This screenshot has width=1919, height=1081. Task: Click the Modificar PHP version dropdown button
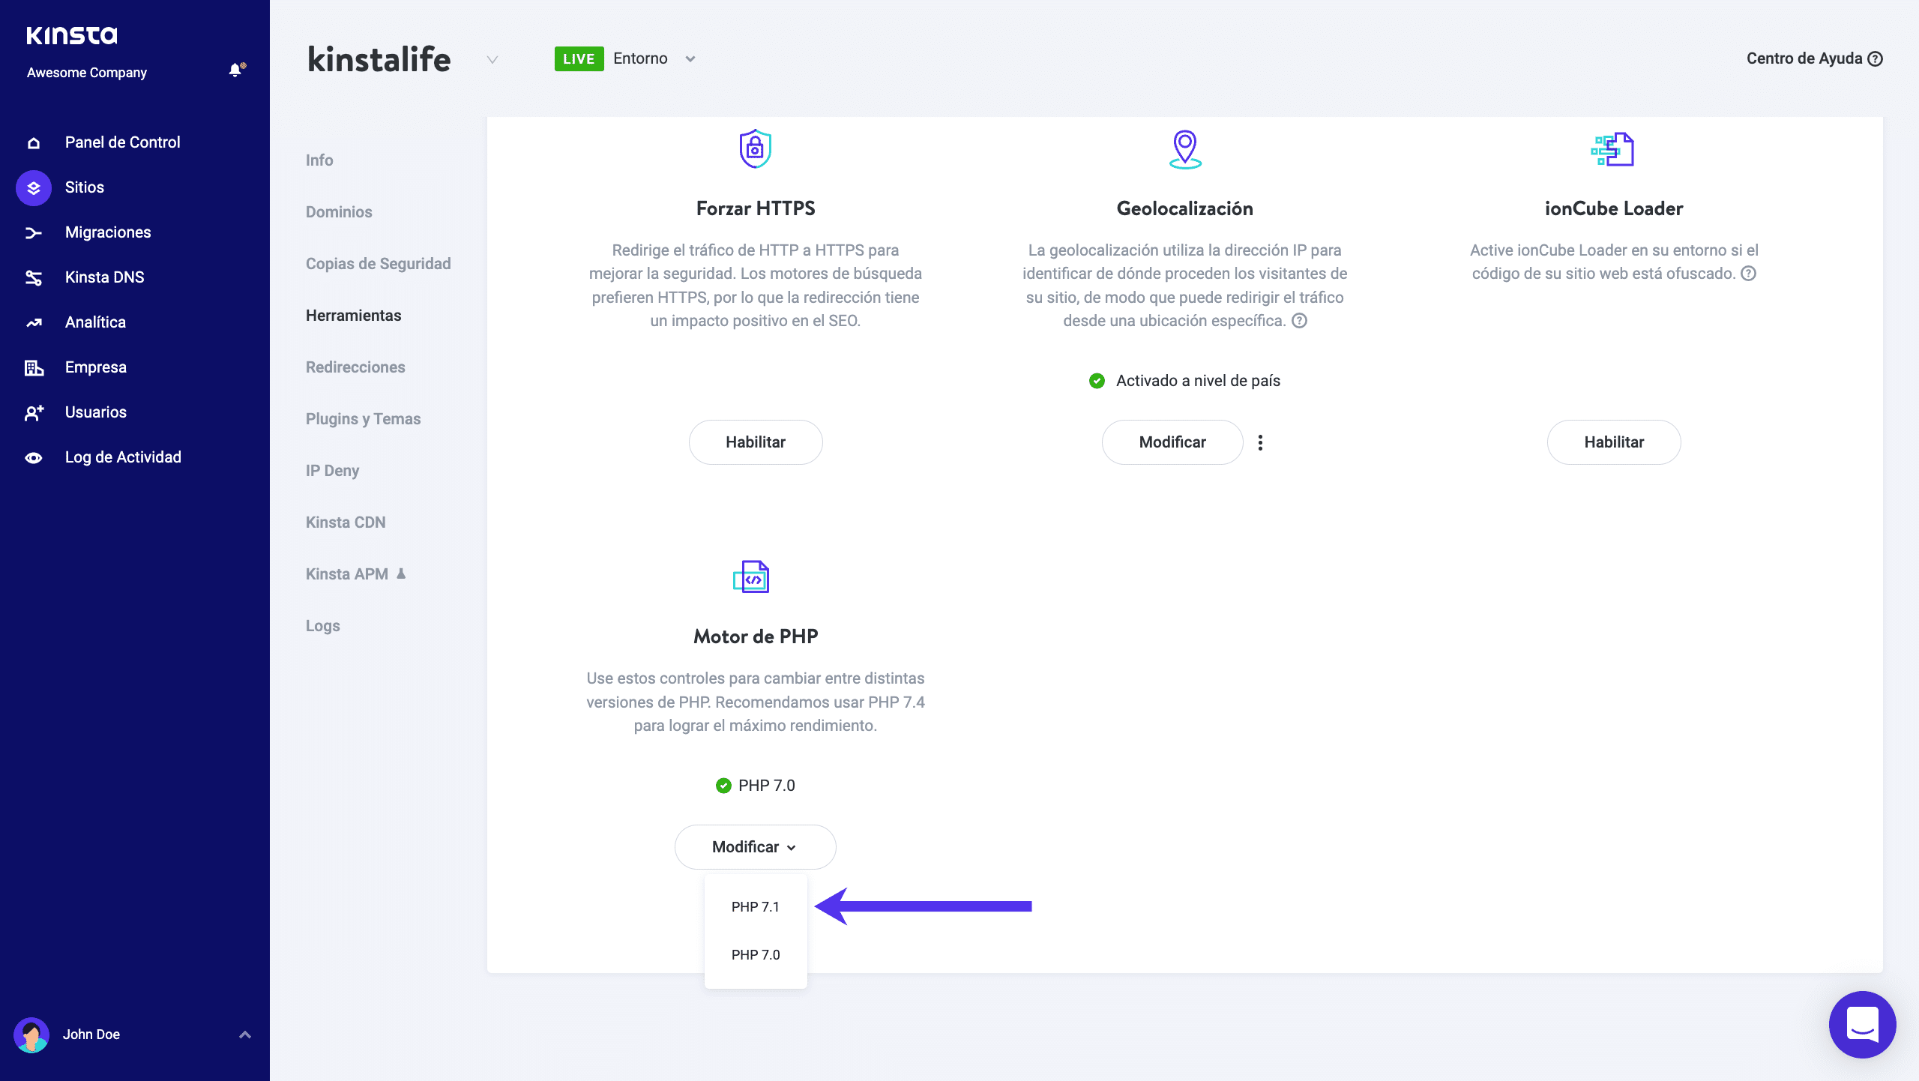[x=755, y=847]
